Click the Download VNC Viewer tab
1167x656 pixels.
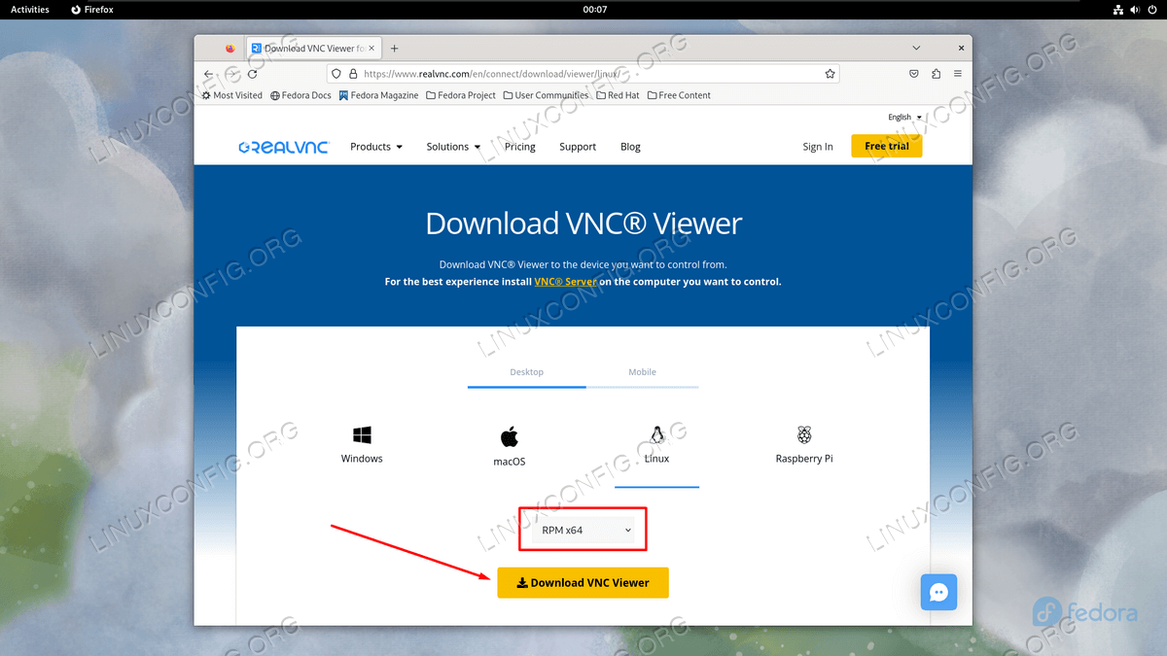(x=314, y=49)
